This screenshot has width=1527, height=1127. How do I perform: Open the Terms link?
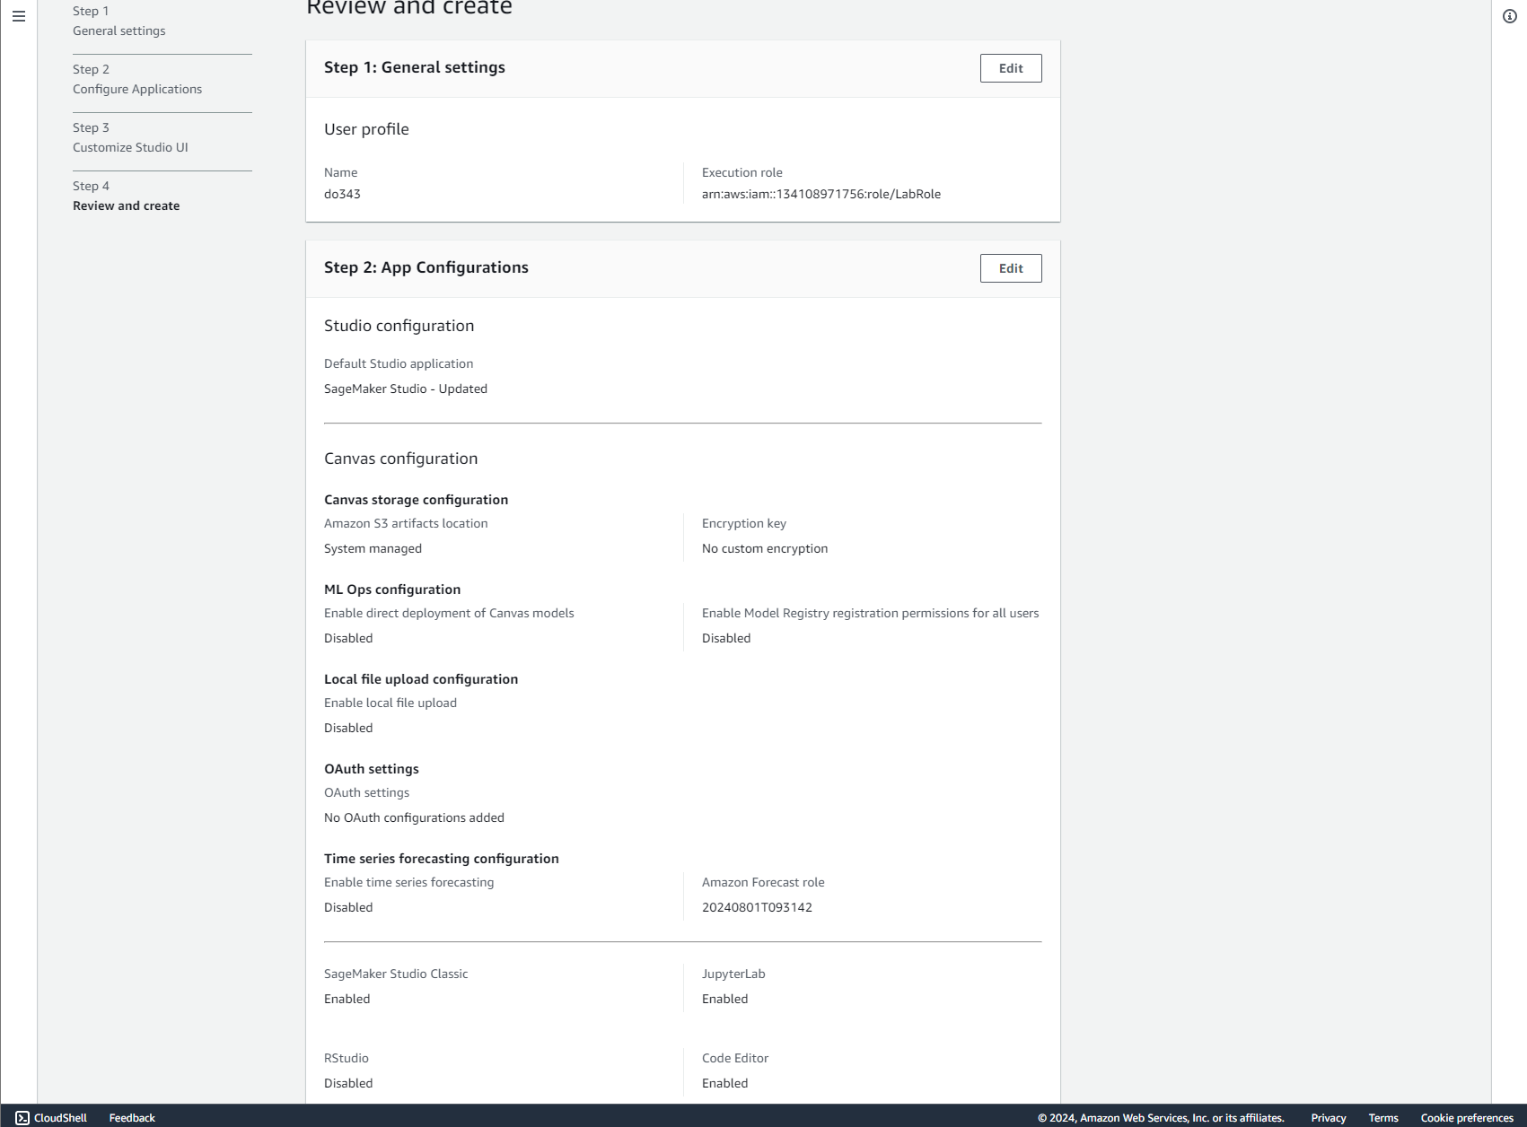[1383, 1117]
